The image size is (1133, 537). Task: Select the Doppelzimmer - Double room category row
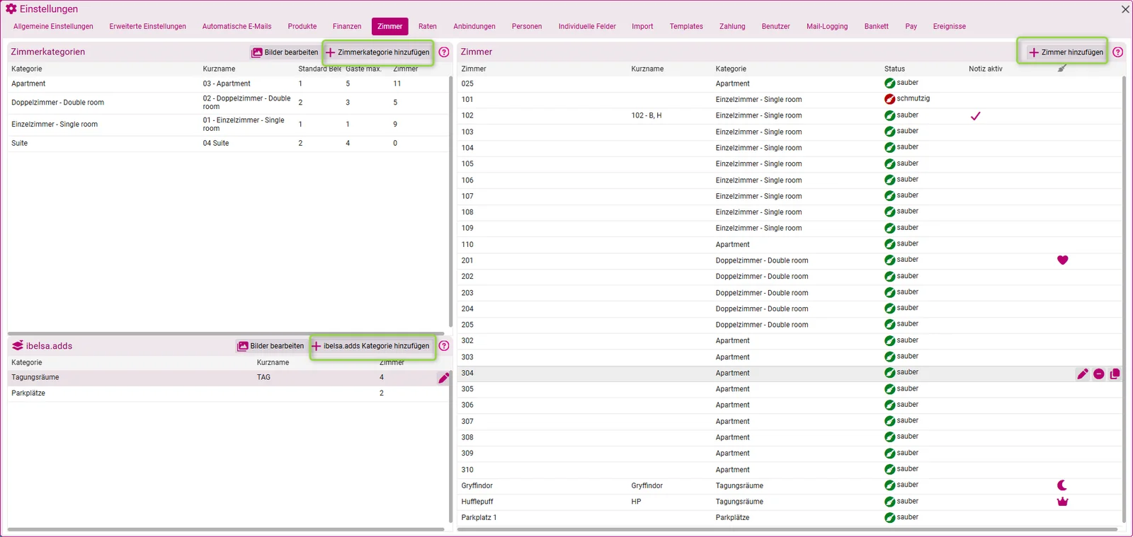point(228,103)
